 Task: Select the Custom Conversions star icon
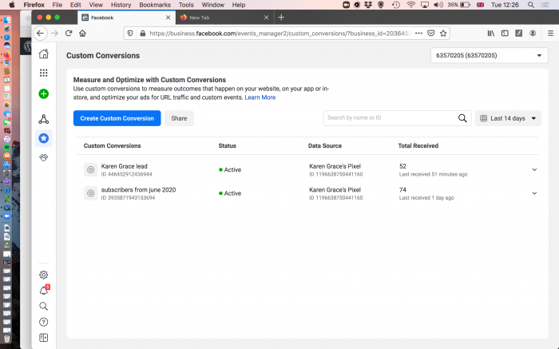[43, 138]
